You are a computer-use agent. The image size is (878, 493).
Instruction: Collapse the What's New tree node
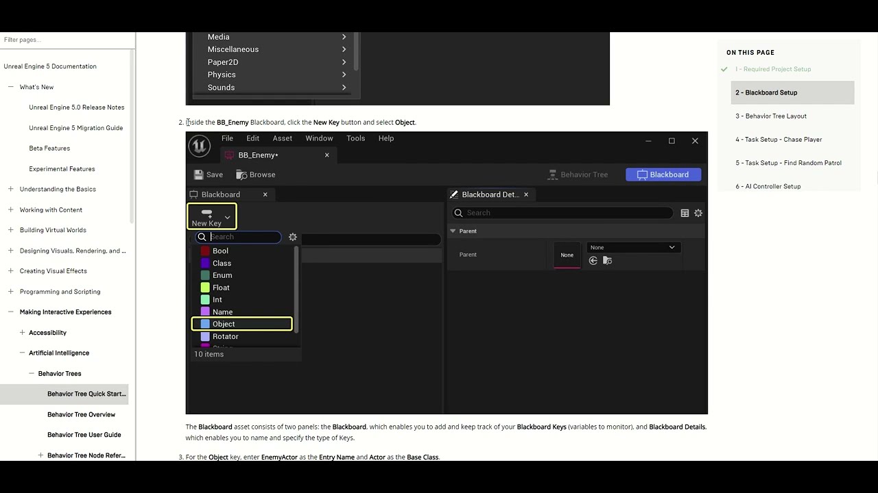pos(11,87)
